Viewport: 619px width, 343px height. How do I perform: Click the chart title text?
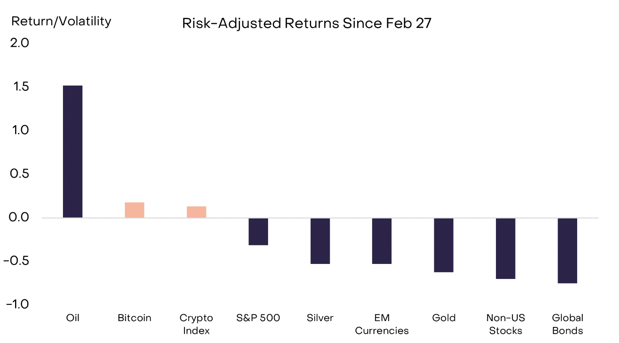pos(307,23)
